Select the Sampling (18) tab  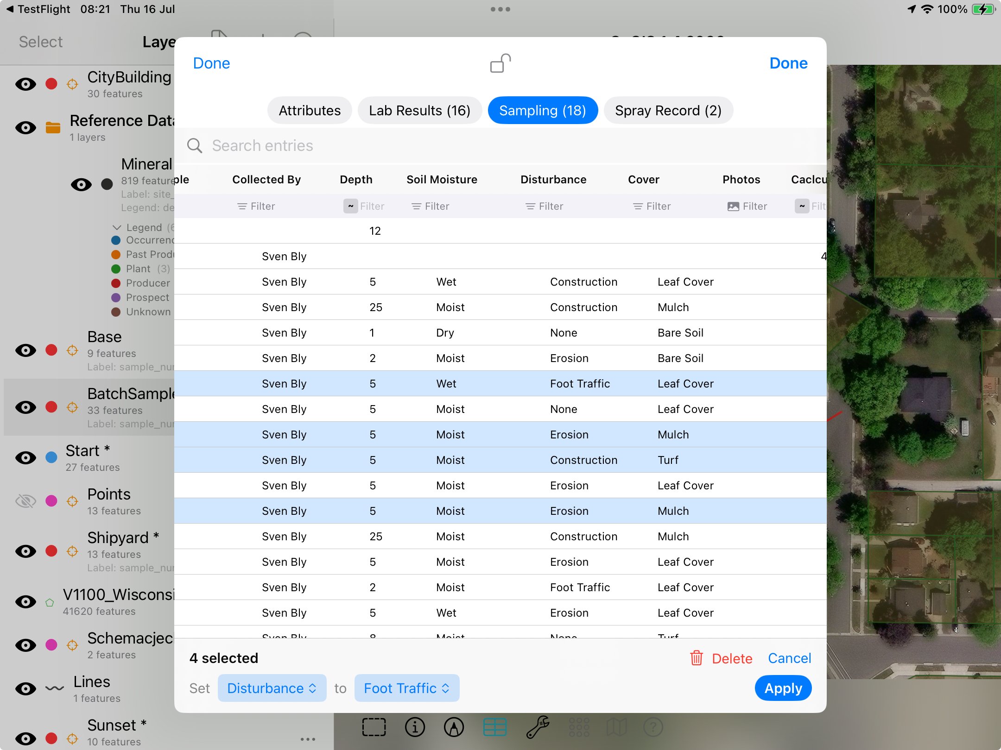[543, 110]
